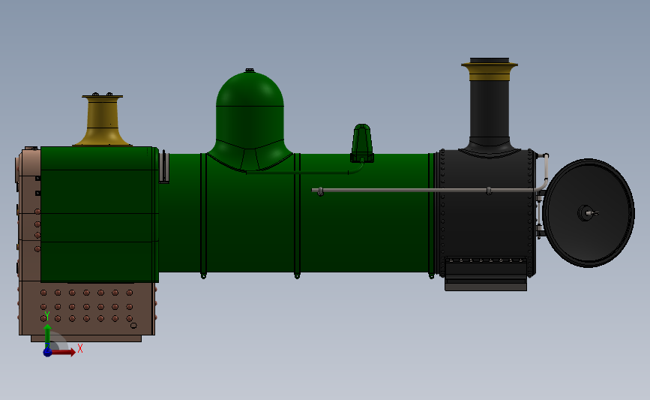Click the green Y axis arrow of the triad
Viewport: 650px width, 400px height.
(x=48, y=336)
